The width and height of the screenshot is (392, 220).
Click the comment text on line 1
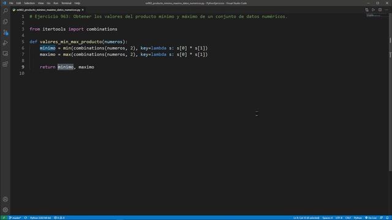[159, 16]
